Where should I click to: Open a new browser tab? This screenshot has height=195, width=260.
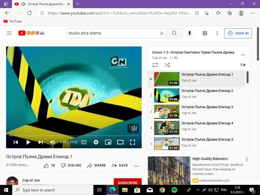[77, 4]
